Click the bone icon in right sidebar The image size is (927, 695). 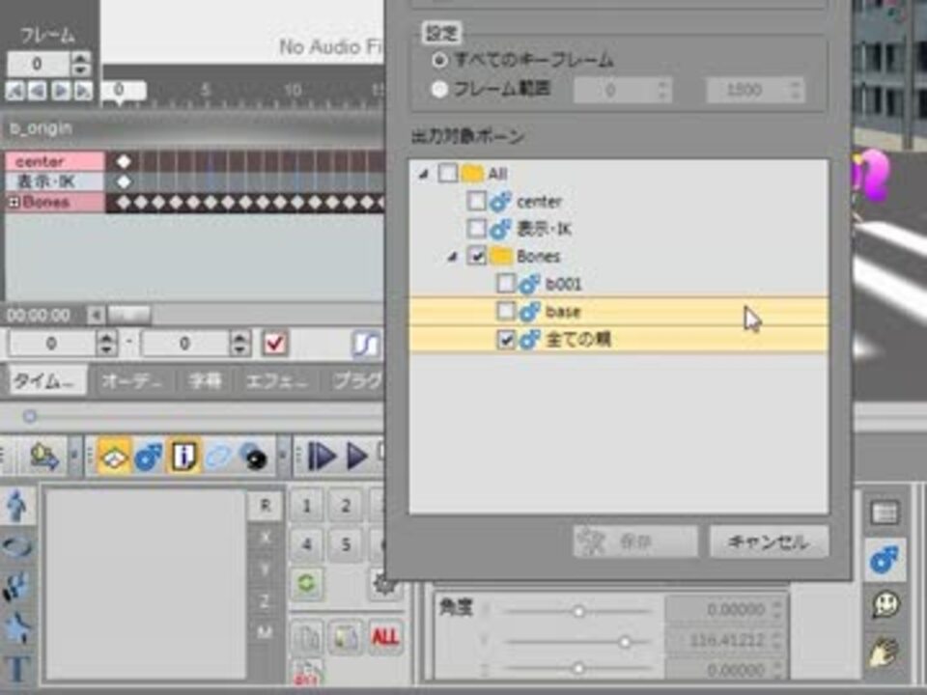pos(885,559)
